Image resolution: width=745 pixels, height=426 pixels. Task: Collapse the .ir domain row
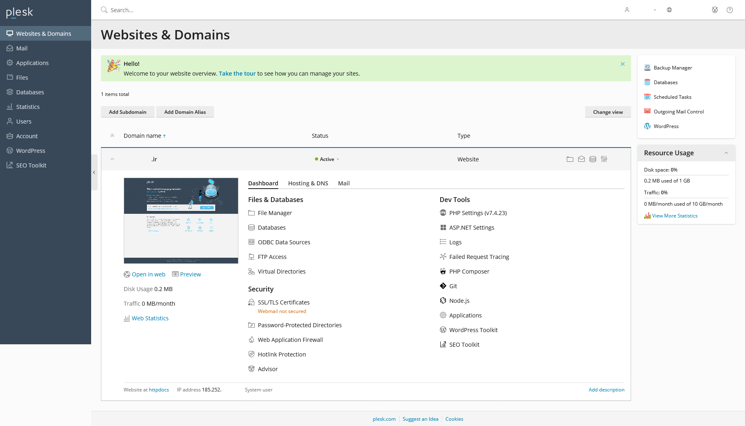tap(112, 159)
